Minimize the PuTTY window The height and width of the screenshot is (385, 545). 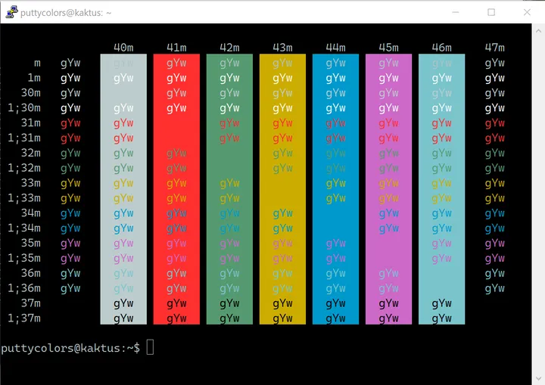tap(456, 13)
